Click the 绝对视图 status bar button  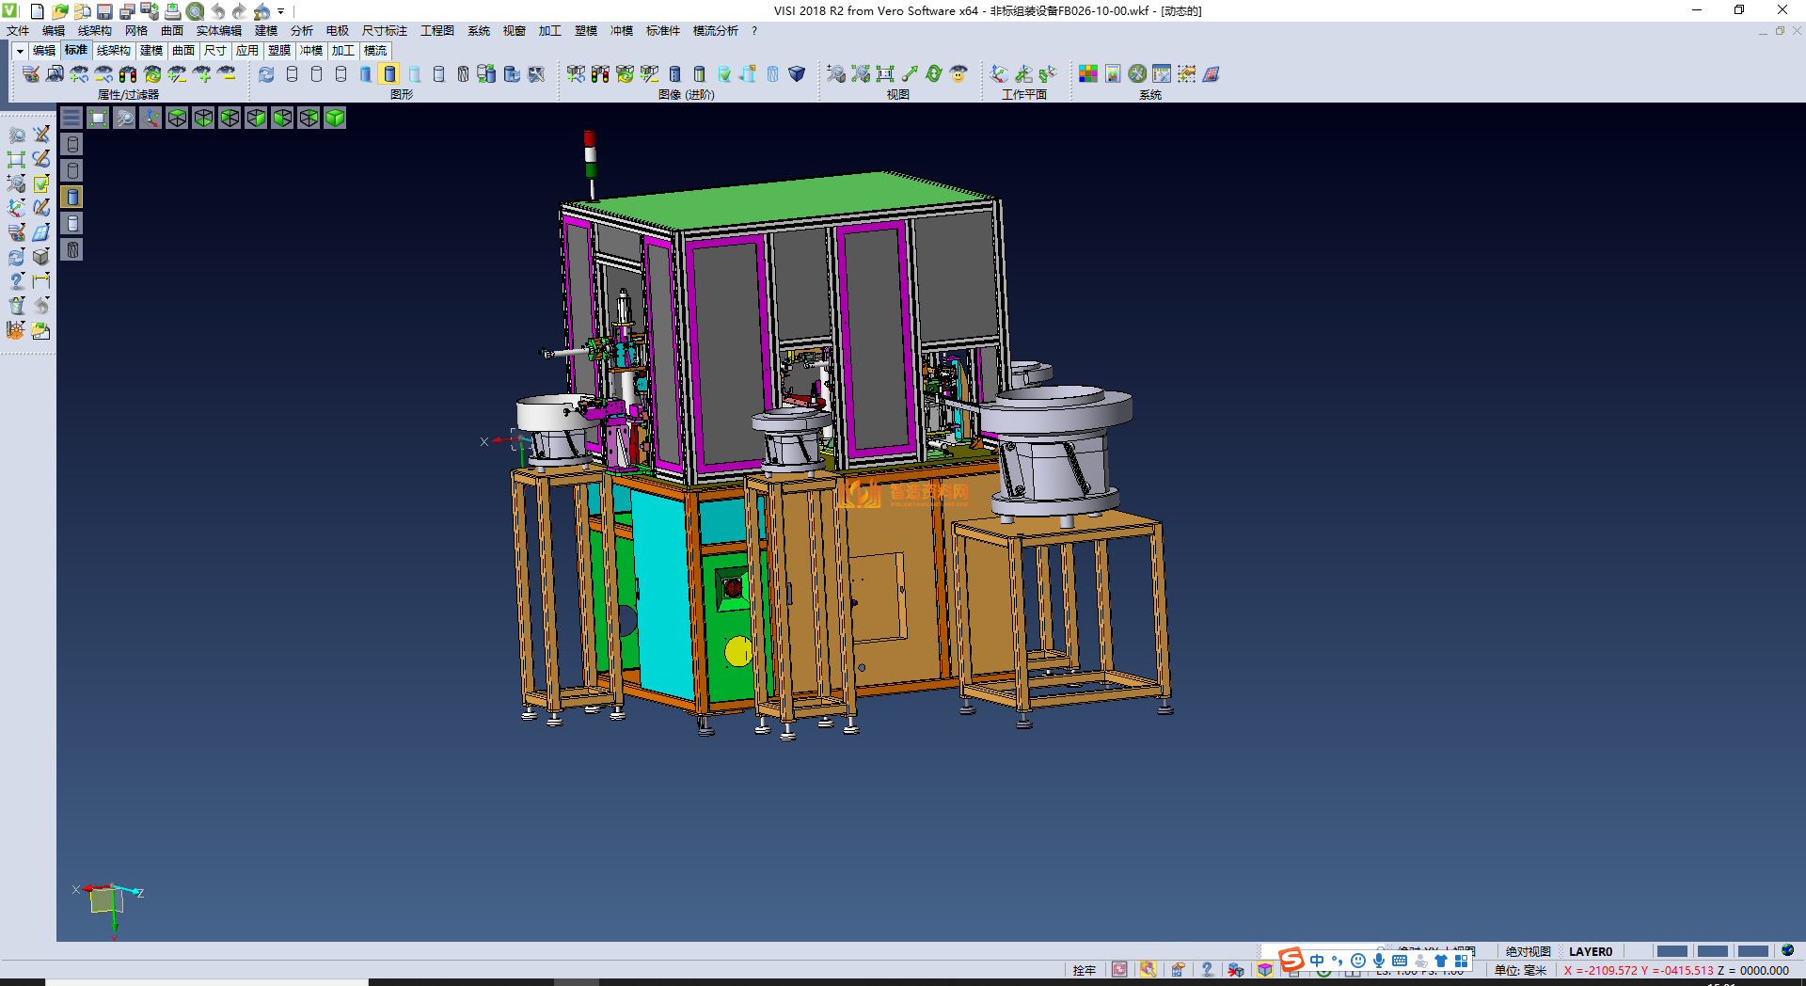1528,951
